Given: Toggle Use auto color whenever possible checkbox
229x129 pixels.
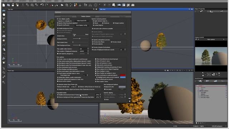Looking at the screenshot, I should [92, 29].
